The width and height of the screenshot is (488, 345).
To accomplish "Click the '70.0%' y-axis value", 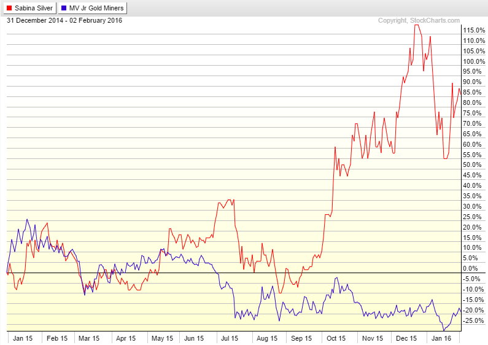I will [473, 123].
